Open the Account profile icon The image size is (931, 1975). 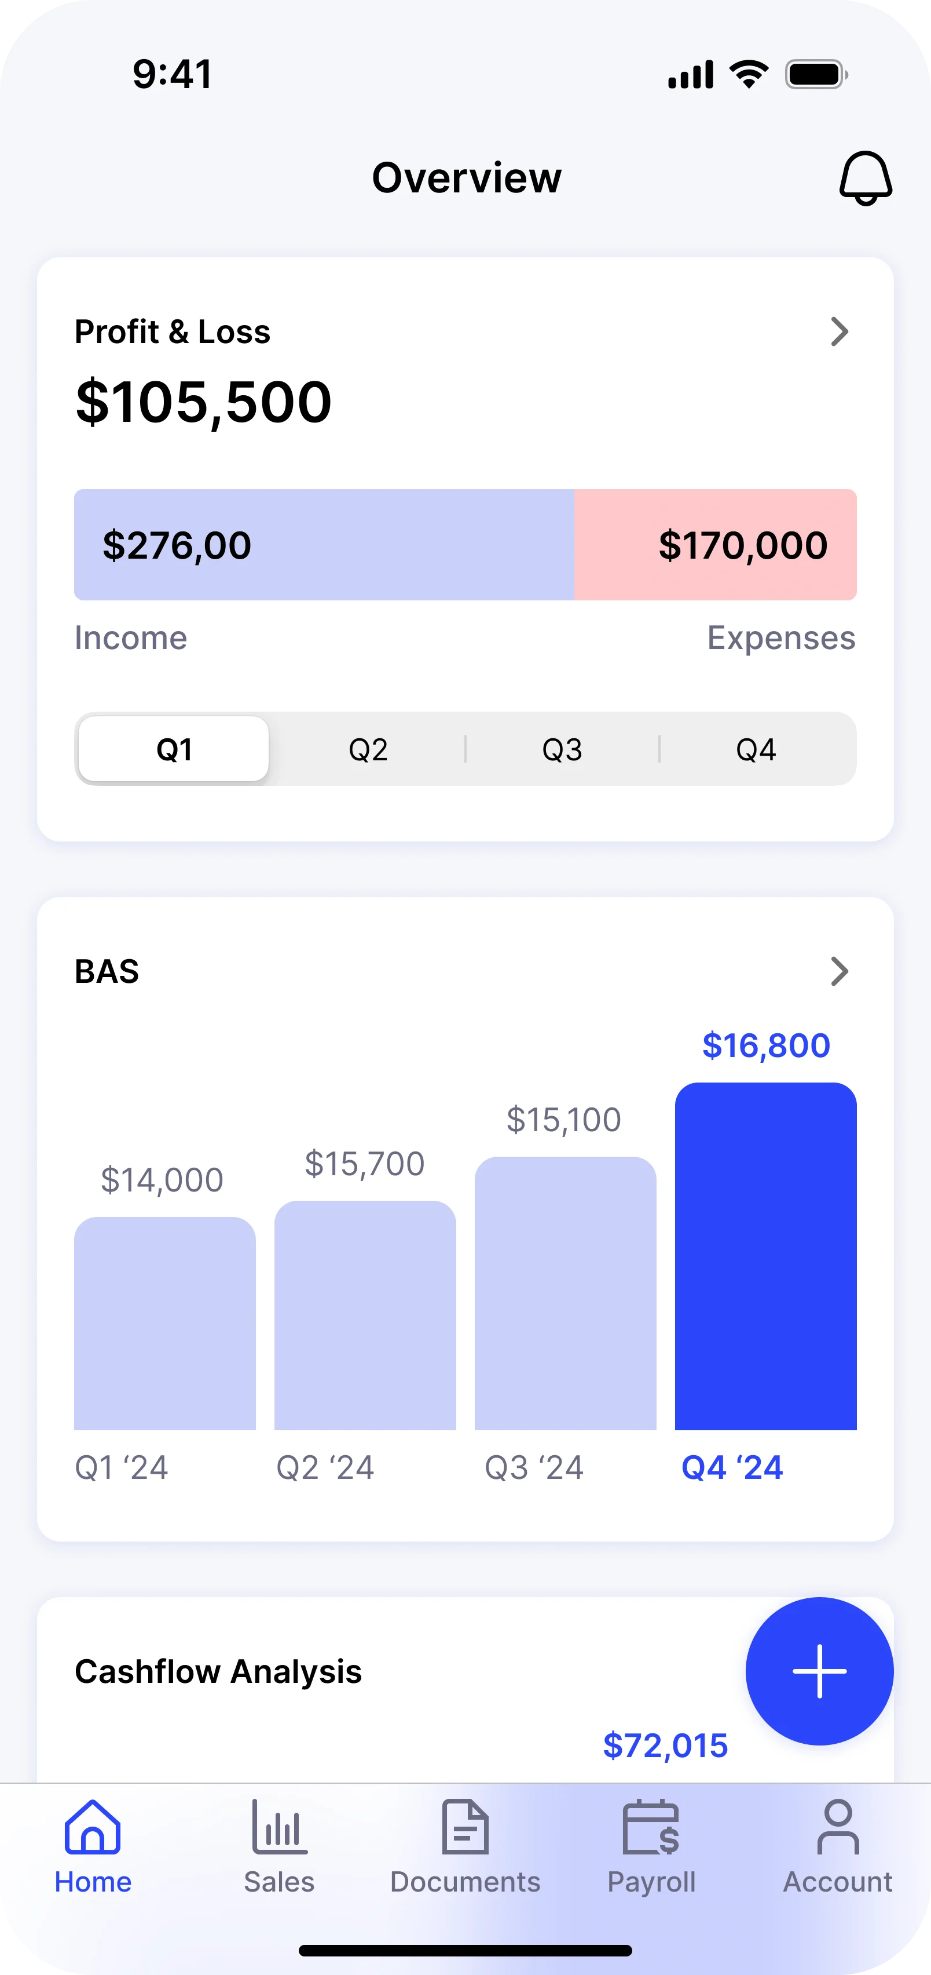838,1828
